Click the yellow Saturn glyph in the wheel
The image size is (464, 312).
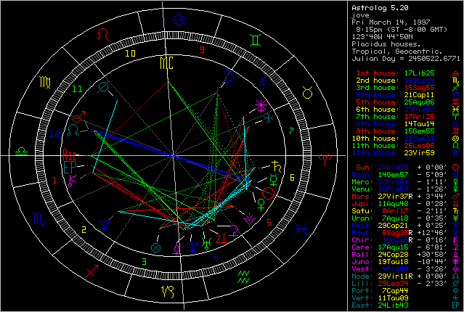tap(277, 167)
